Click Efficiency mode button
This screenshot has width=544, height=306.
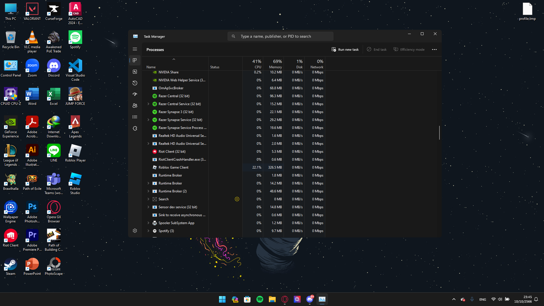pyautogui.click(x=409, y=50)
